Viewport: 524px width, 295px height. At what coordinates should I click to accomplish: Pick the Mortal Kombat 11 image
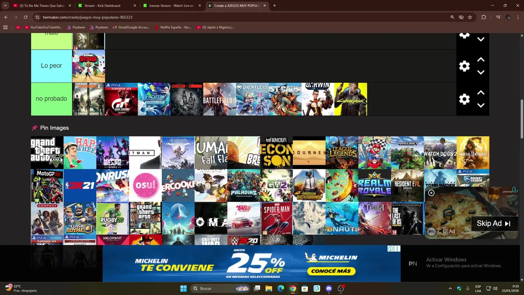point(473,153)
